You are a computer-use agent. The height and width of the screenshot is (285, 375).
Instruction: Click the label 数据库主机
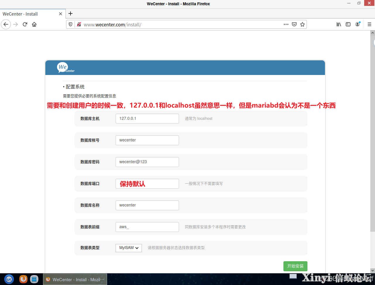coord(90,119)
